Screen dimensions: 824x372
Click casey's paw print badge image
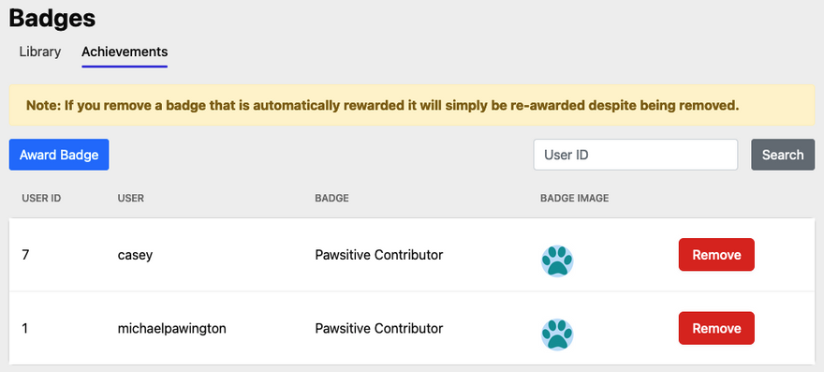pos(557,261)
